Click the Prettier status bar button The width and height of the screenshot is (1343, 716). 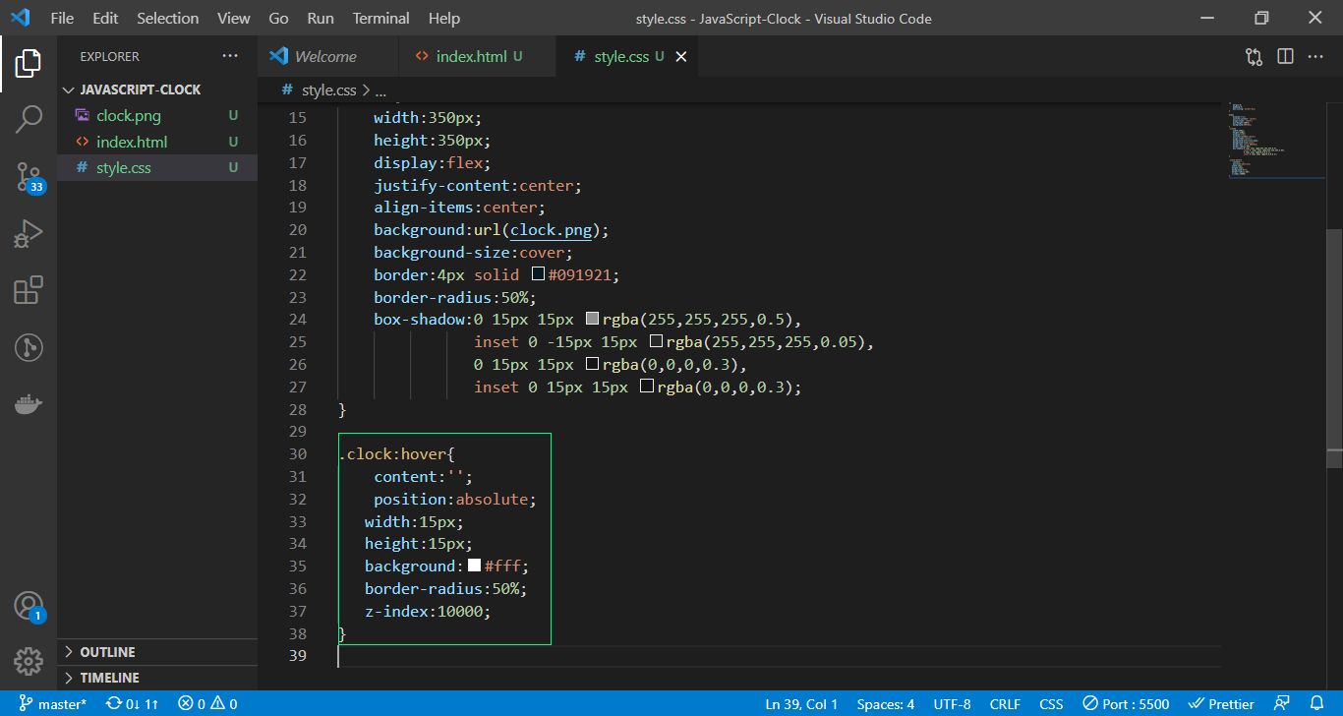(1221, 703)
